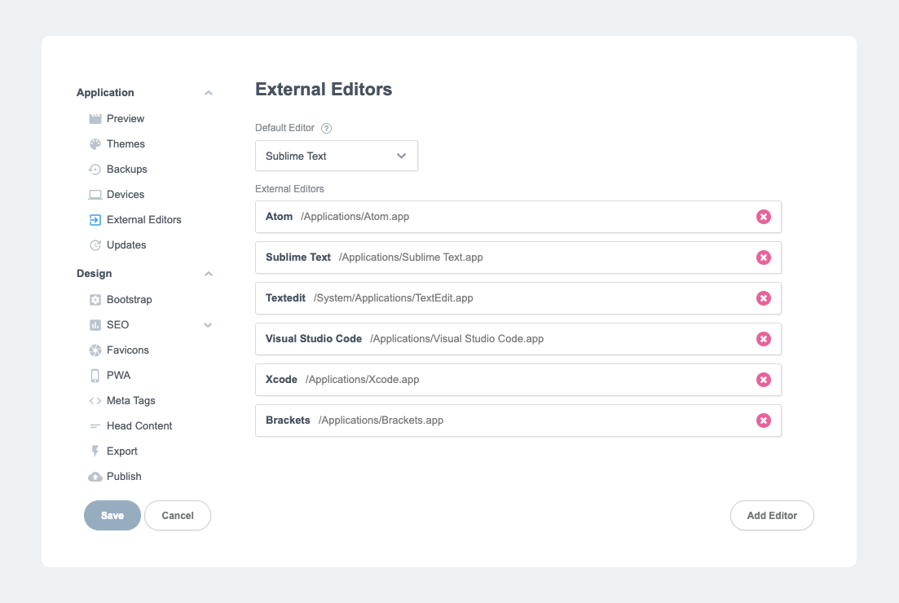
Task: Click the Meta Tags code brackets icon
Action: pyautogui.click(x=95, y=401)
